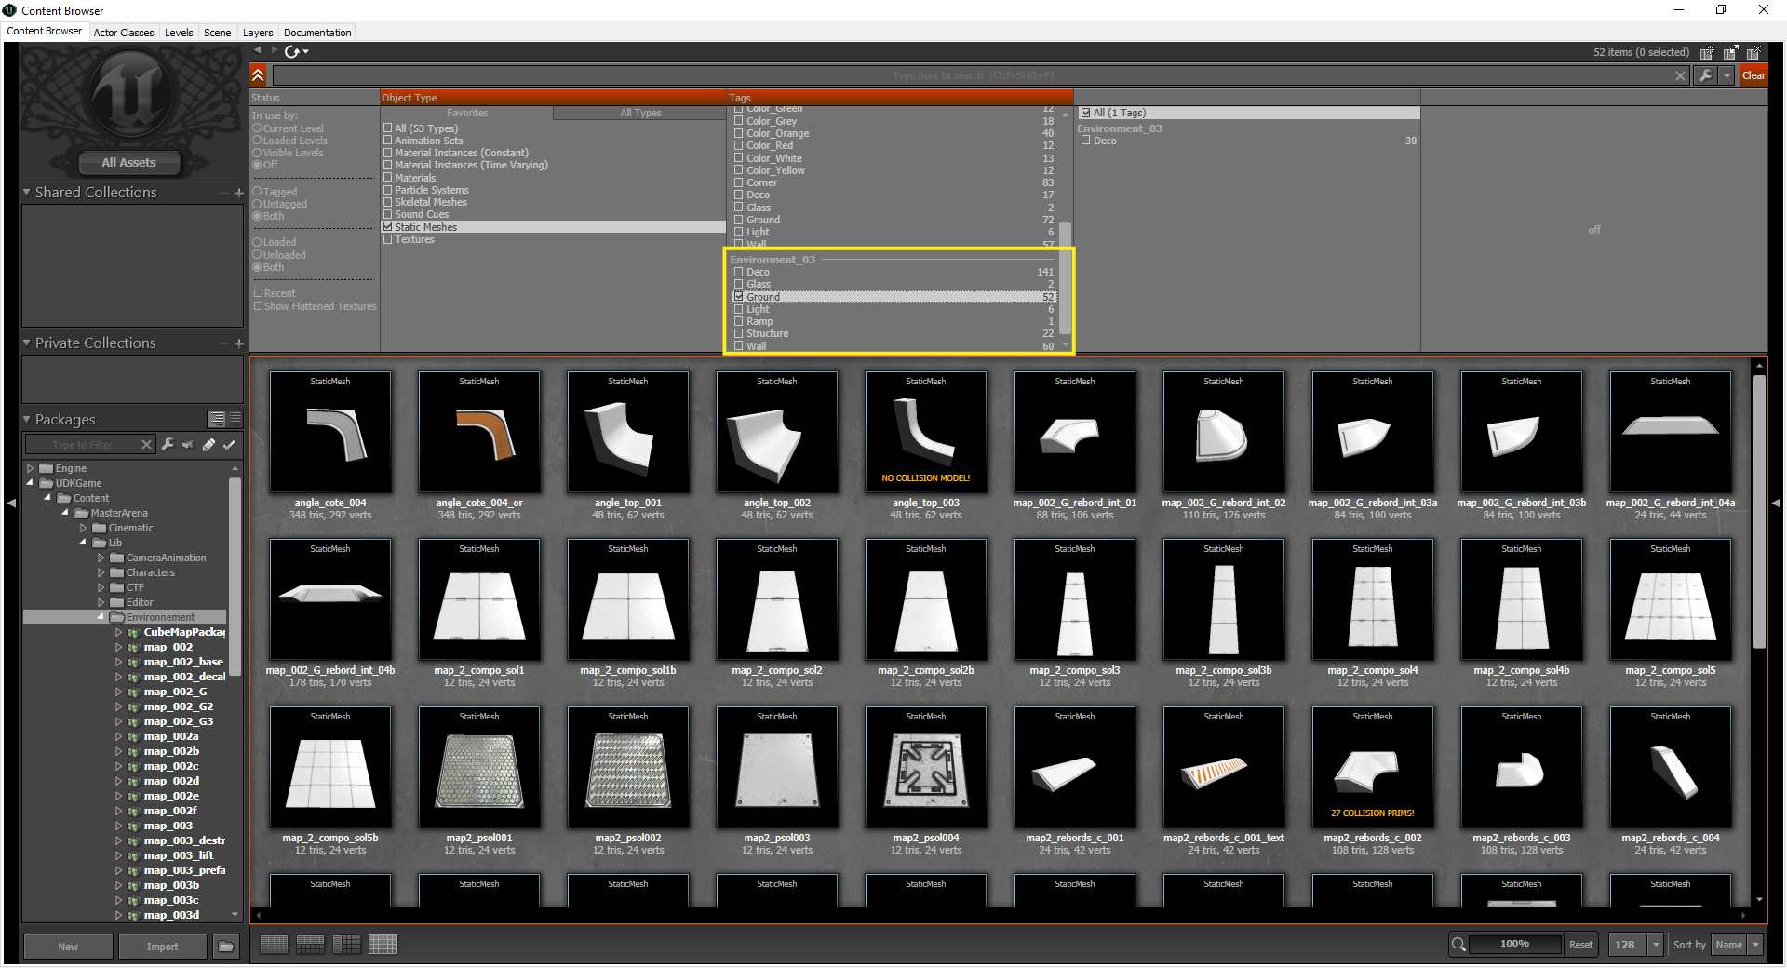Click the All Assets button
The height and width of the screenshot is (968, 1787).
pos(129,163)
